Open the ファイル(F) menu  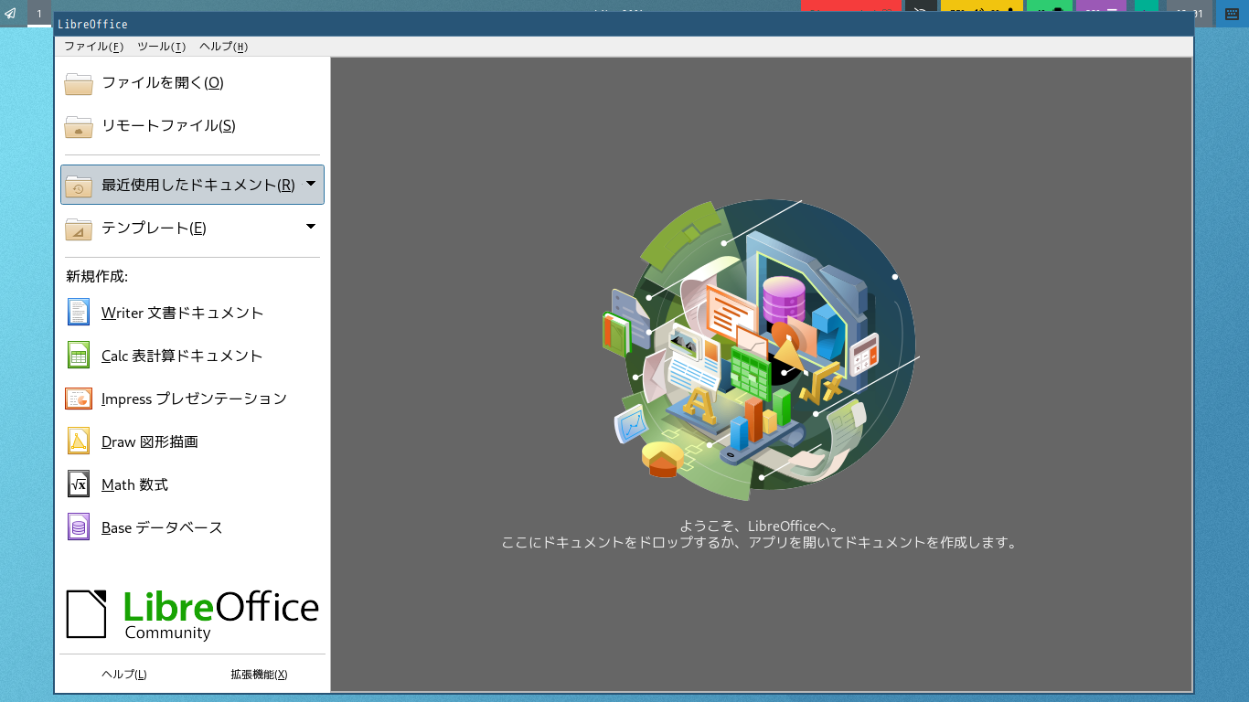tap(93, 47)
